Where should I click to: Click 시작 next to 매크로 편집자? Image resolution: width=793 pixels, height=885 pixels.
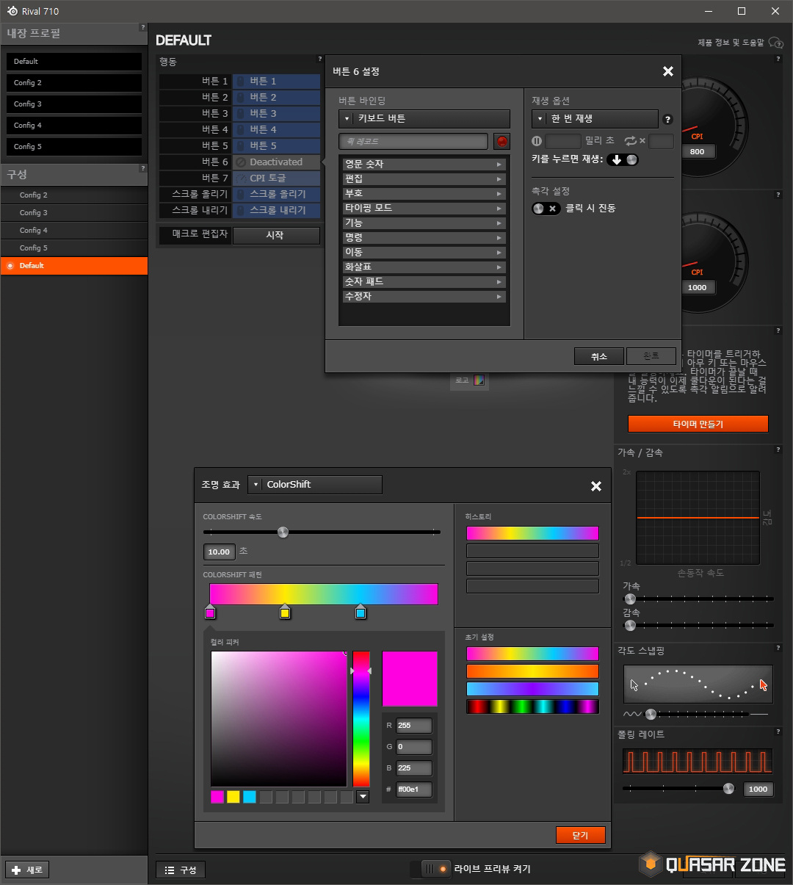pos(276,235)
